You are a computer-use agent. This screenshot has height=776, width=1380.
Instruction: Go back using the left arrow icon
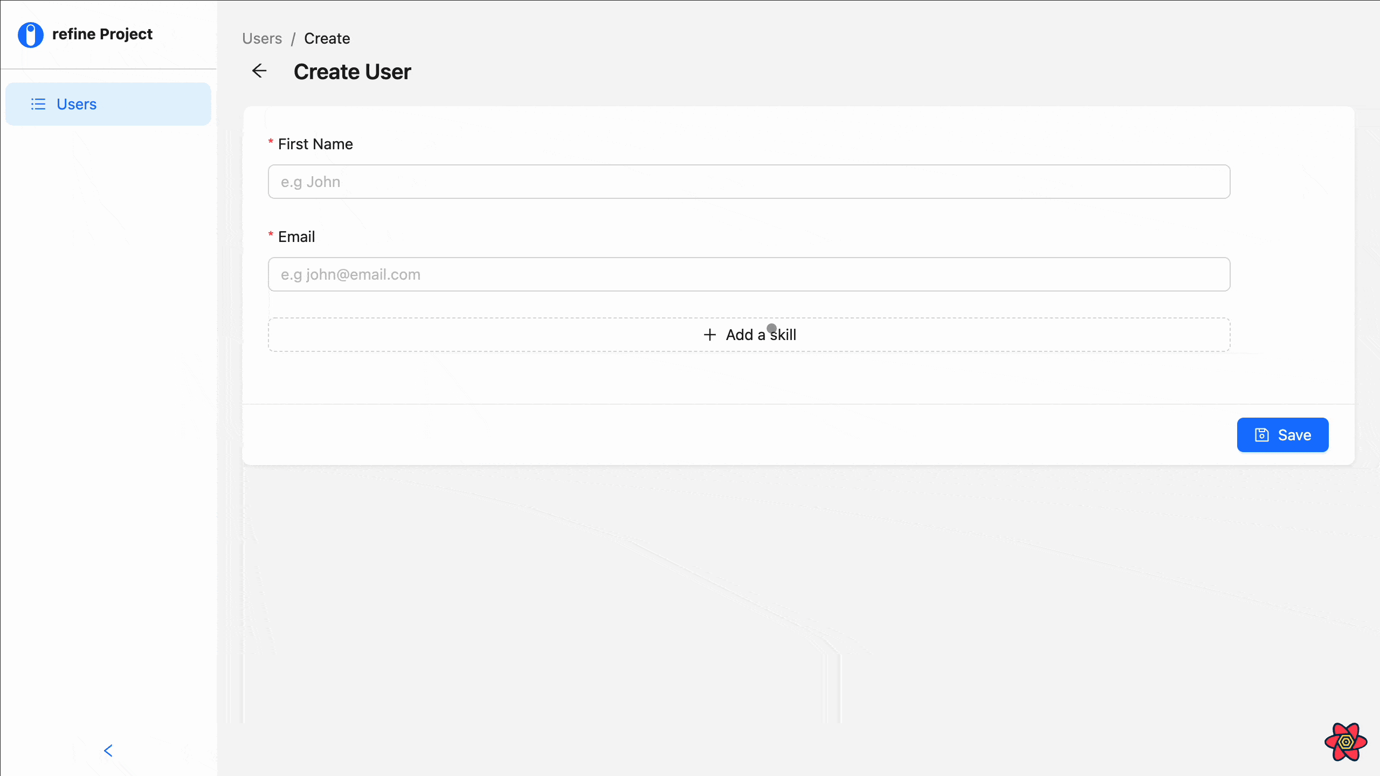(259, 71)
